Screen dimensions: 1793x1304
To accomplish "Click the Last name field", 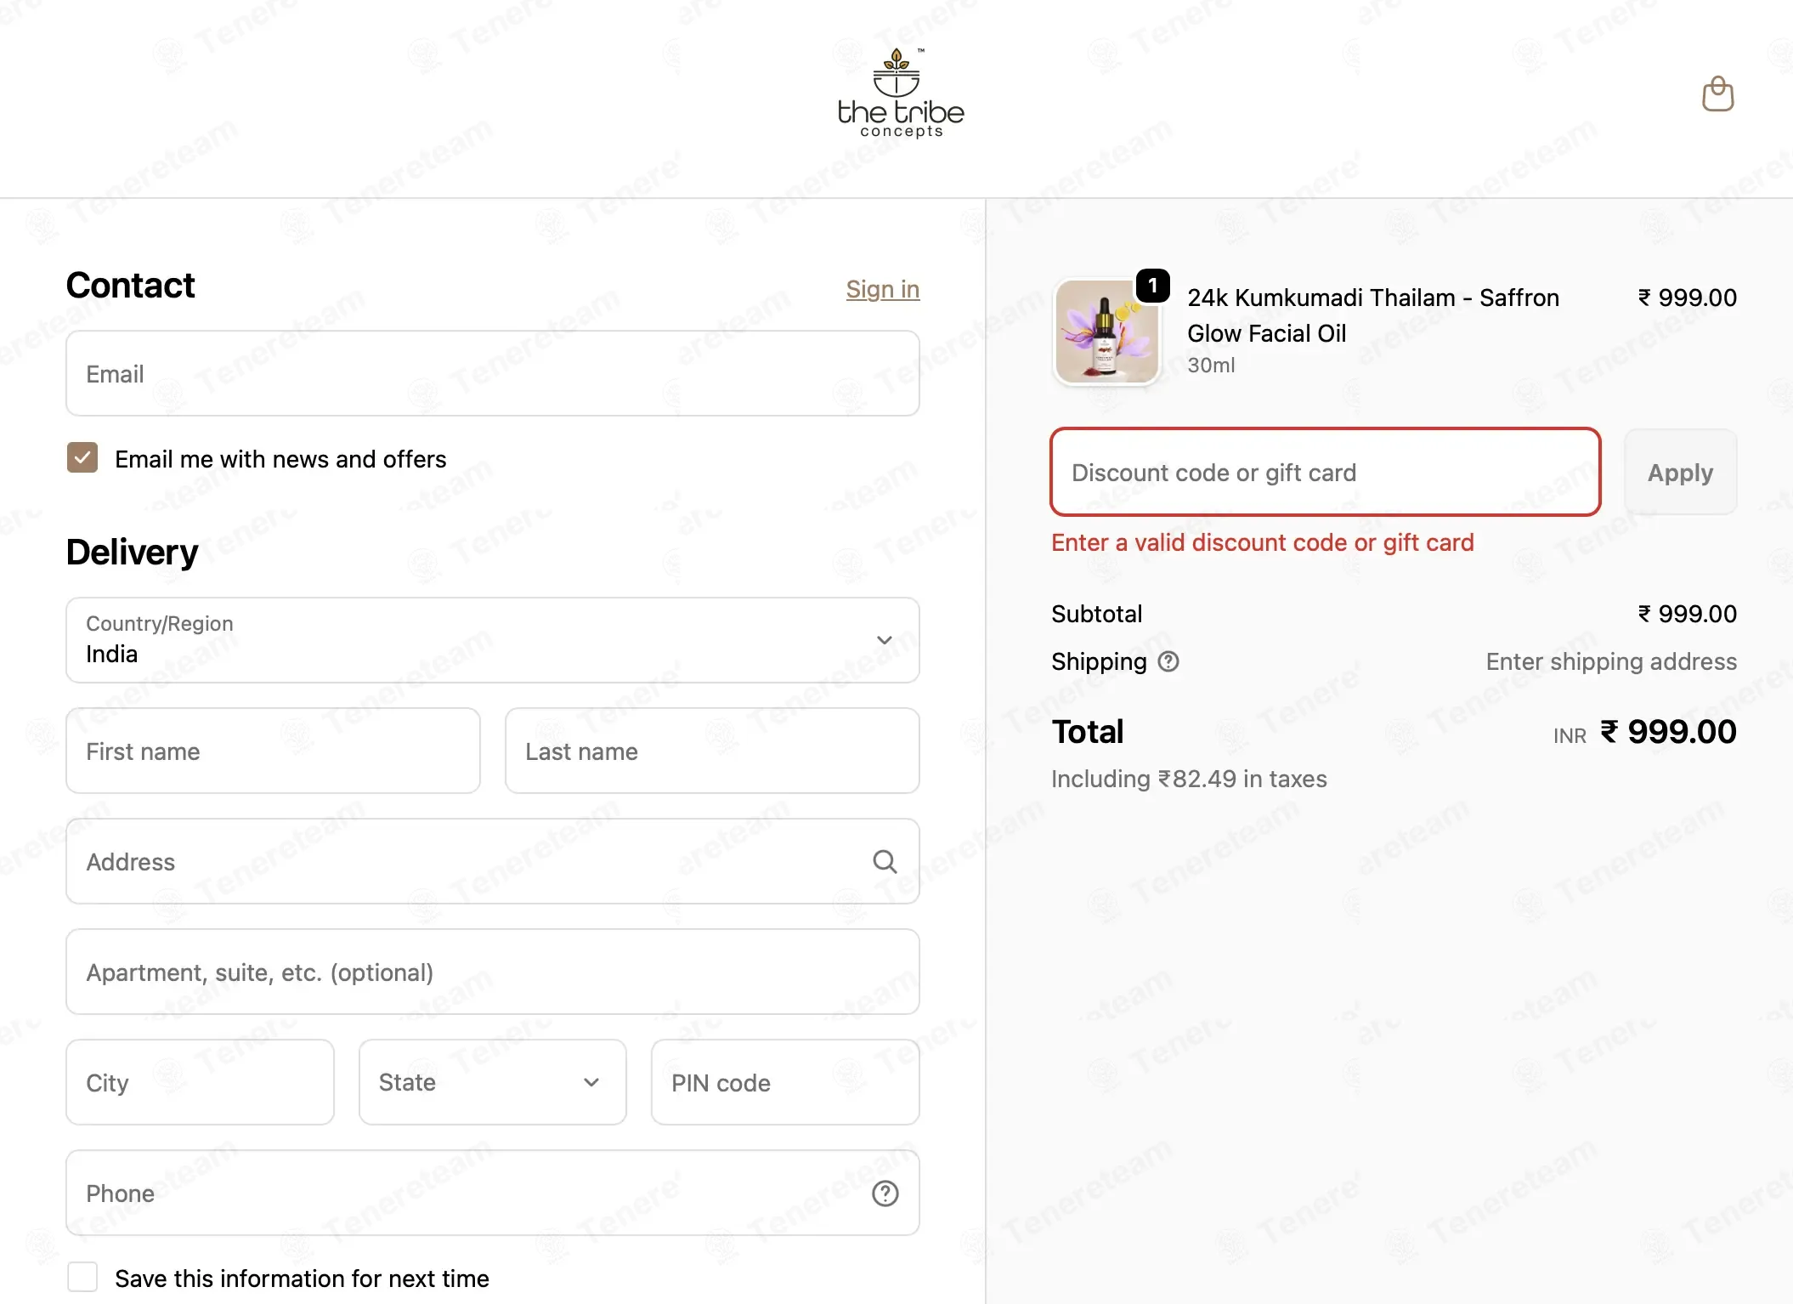I will [x=712, y=751].
